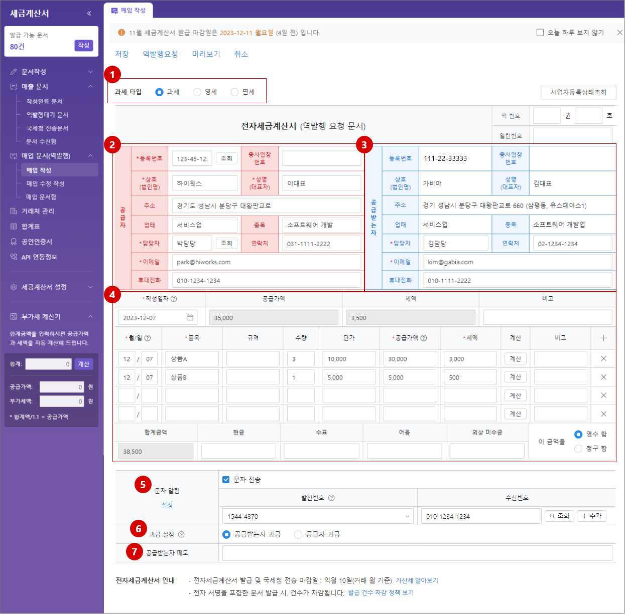Click the API 연동정보 icon
The image size is (625, 614).
(x=14, y=257)
